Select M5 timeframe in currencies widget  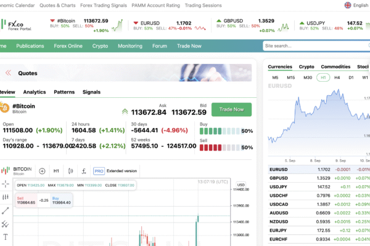click(275, 77)
